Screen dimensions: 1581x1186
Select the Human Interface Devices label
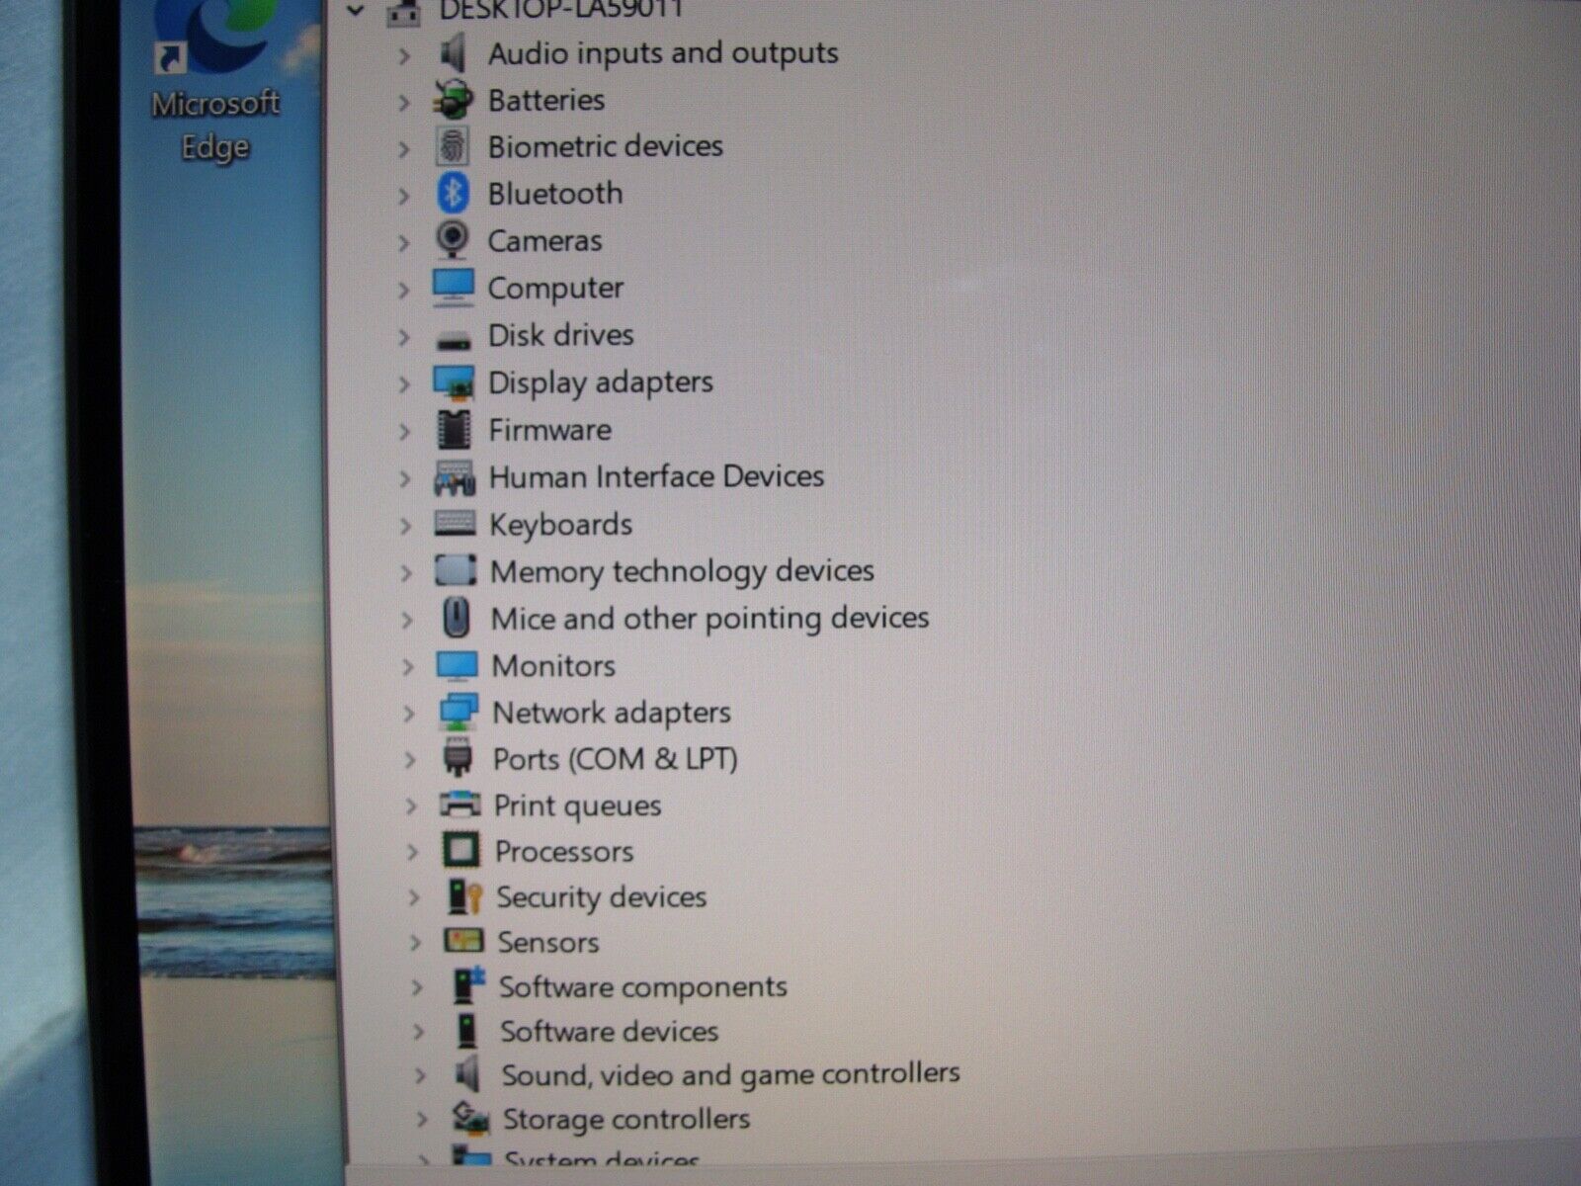coord(656,476)
